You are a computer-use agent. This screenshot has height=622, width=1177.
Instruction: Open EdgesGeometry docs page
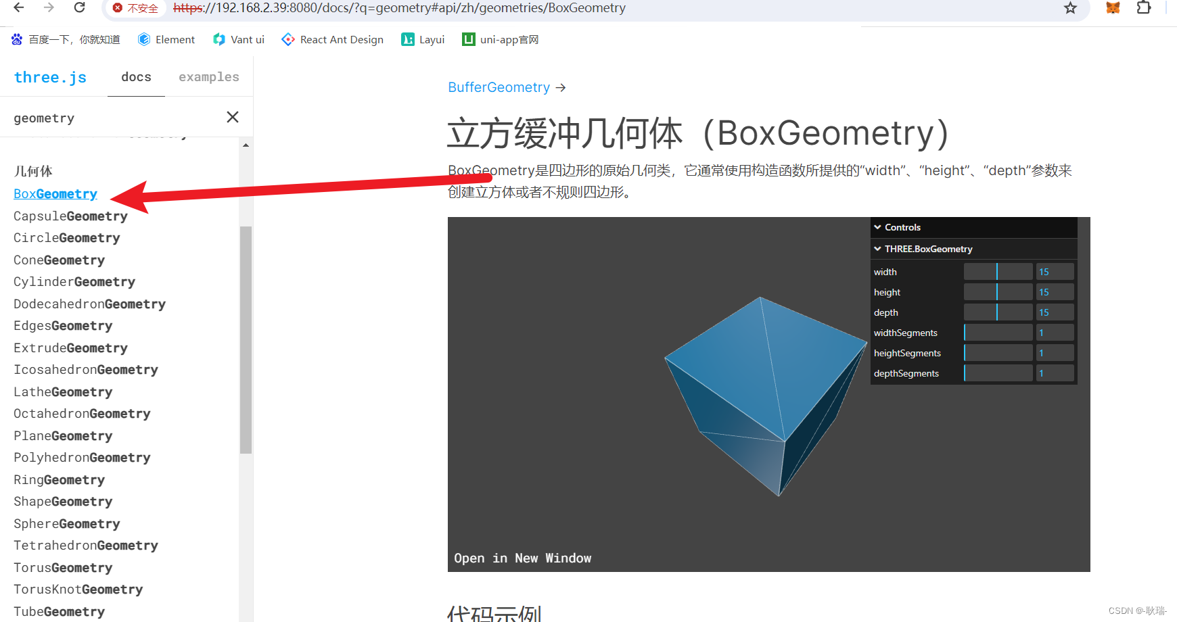[x=63, y=326]
